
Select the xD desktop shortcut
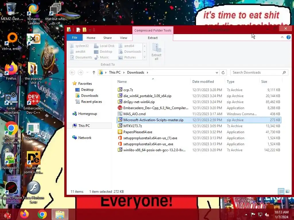(x=33, y=42)
